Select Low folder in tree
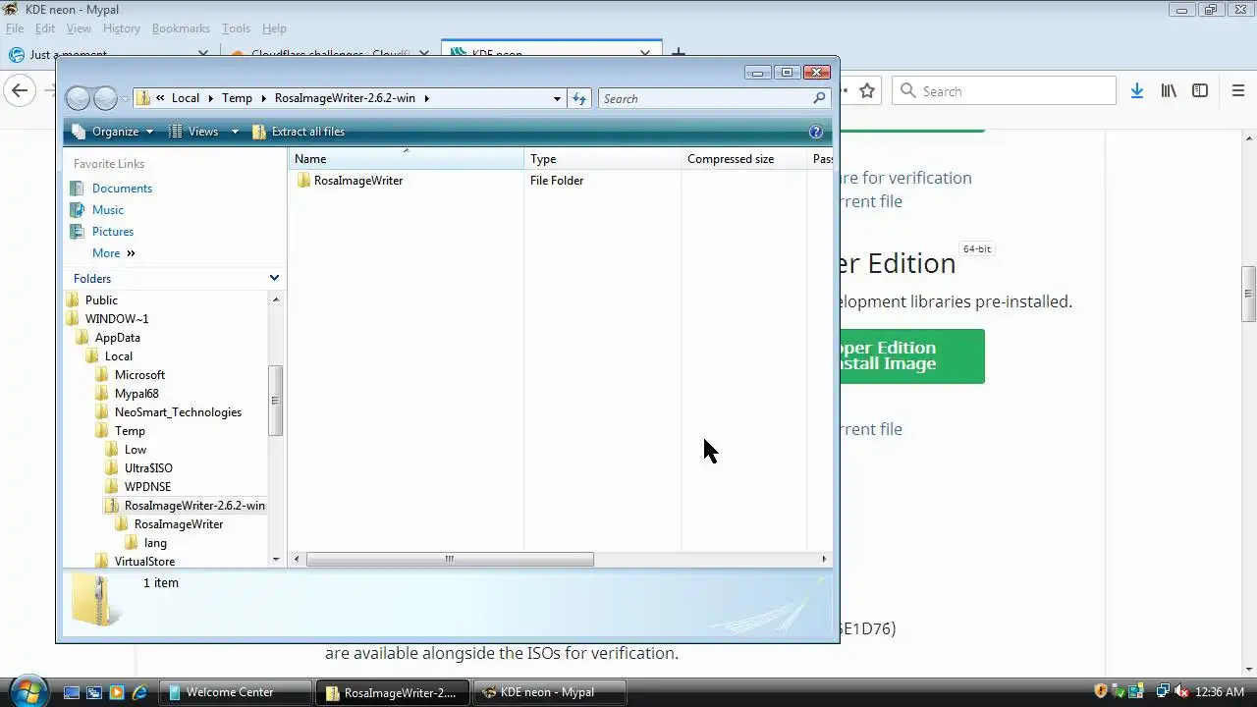Screen dimensions: 1257x707 point(136,450)
